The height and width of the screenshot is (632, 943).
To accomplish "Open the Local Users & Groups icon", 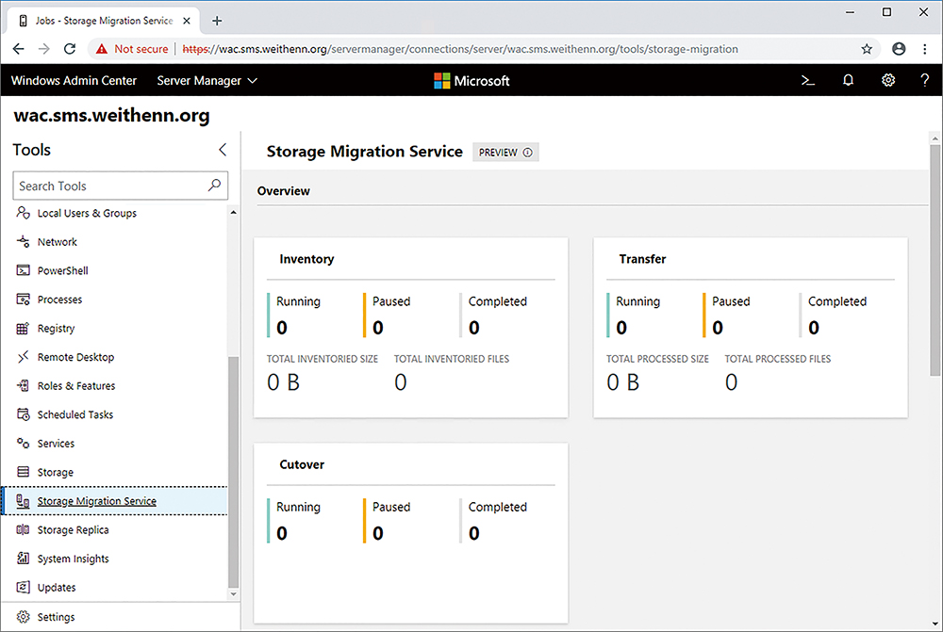I will pyautogui.click(x=23, y=213).
